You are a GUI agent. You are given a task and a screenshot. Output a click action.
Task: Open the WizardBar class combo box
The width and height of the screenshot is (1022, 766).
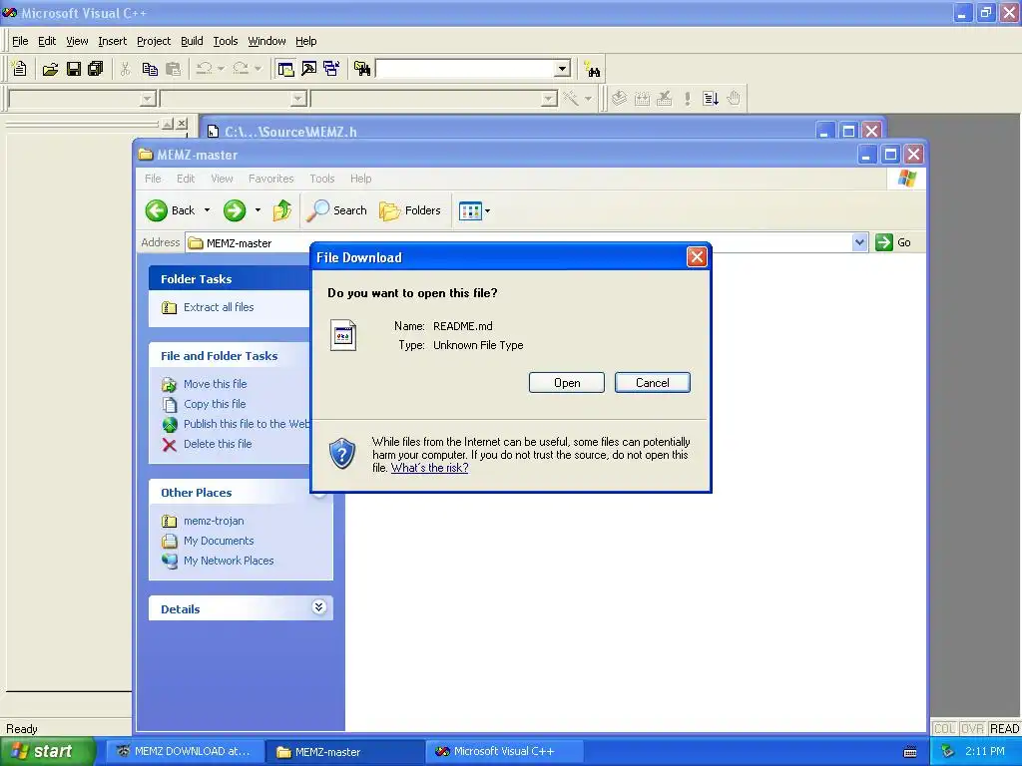point(82,99)
